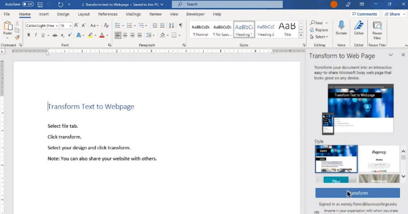The image size is (408, 214).
Task: Open shading paint bucket color
Action: (x=163, y=35)
